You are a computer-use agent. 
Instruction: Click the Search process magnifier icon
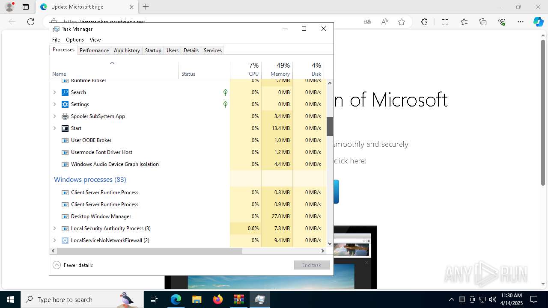pyautogui.click(x=65, y=92)
